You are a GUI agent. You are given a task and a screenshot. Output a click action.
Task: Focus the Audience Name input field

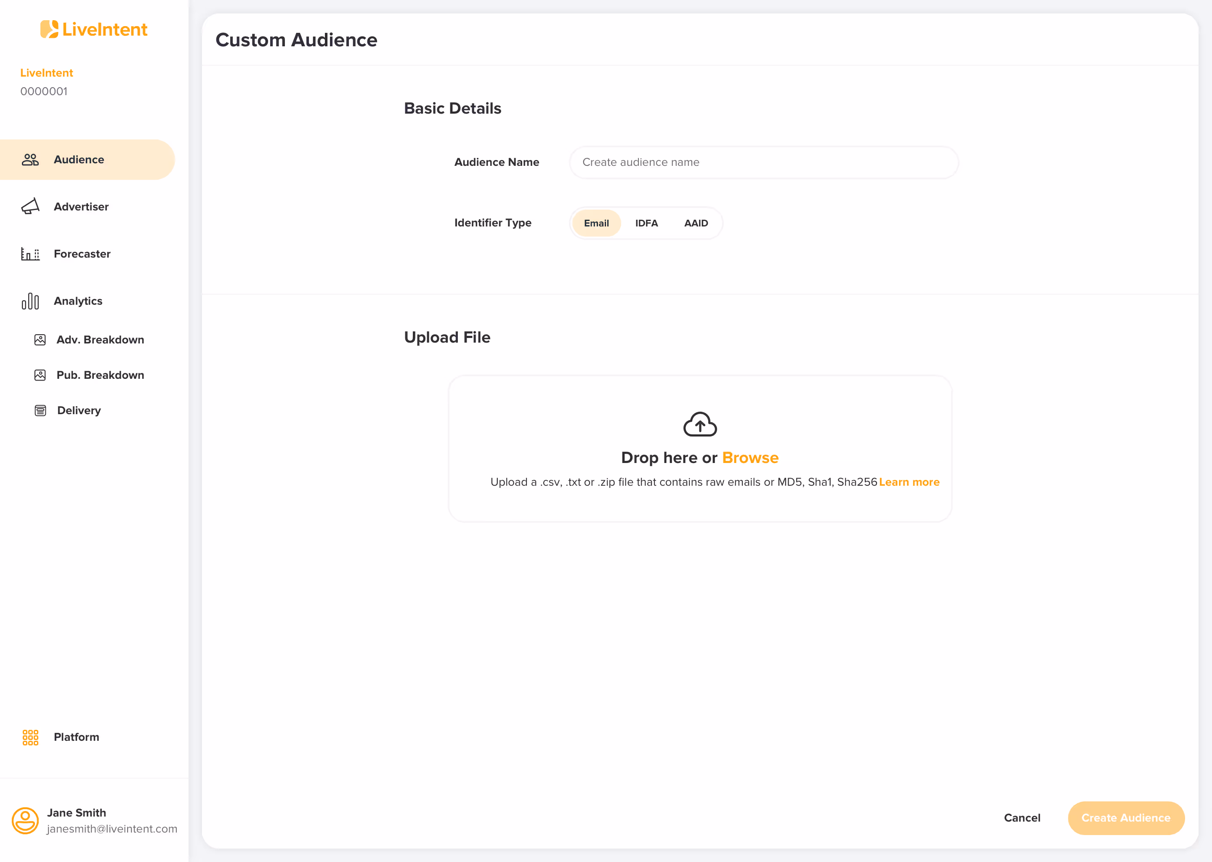pos(764,162)
